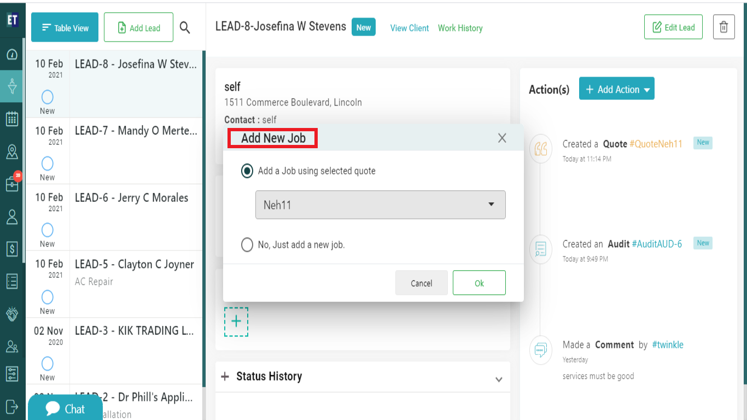Screen dimensions: 747x420
Task: Click the Add Lead button
Action: click(139, 27)
